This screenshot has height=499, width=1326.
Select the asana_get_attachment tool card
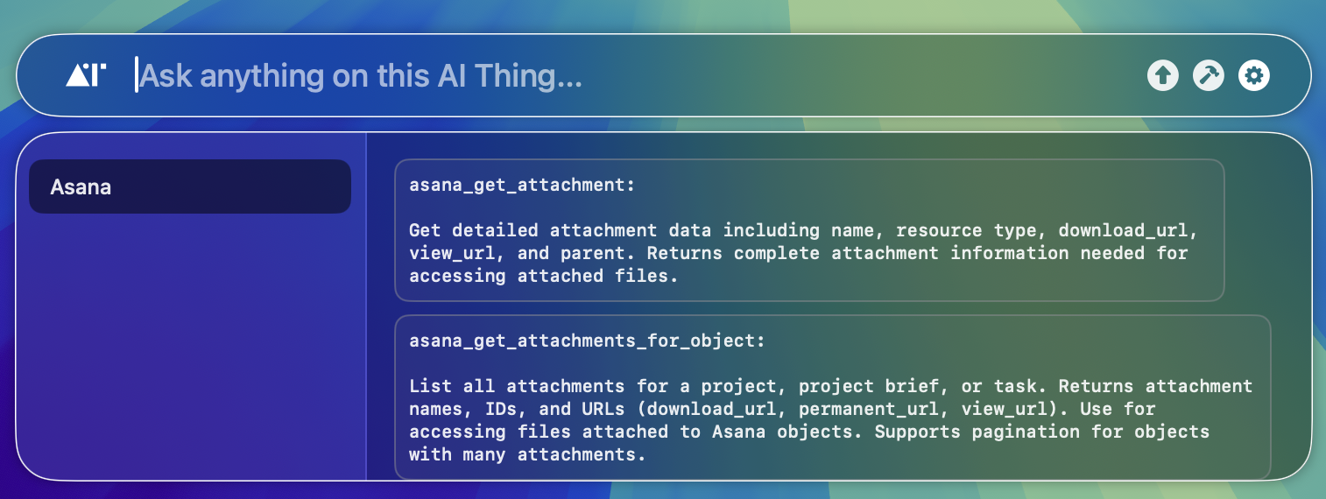click(809, 230)
